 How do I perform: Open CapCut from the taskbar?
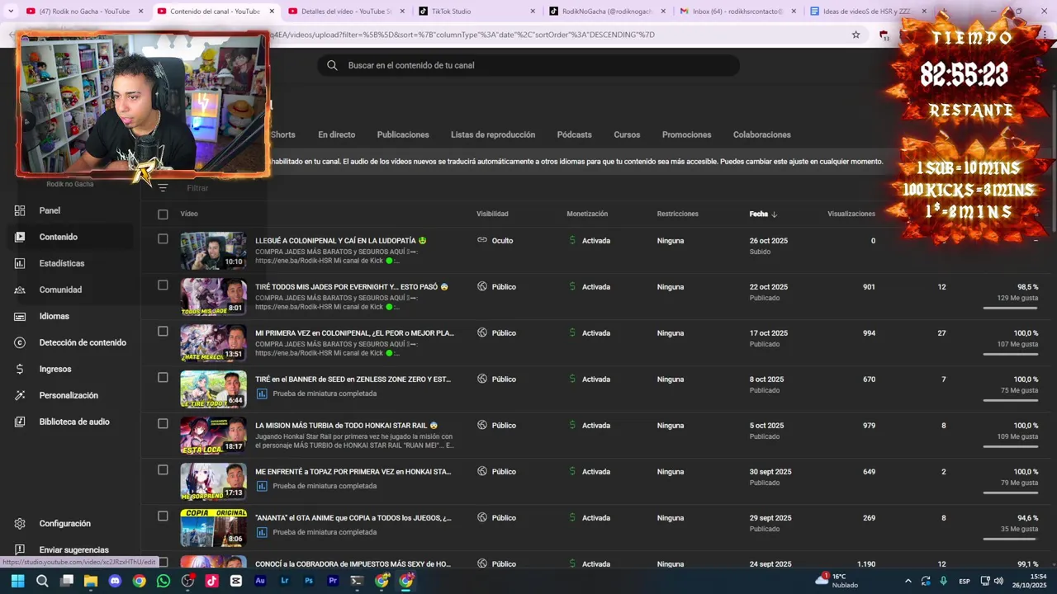(236, 581)
